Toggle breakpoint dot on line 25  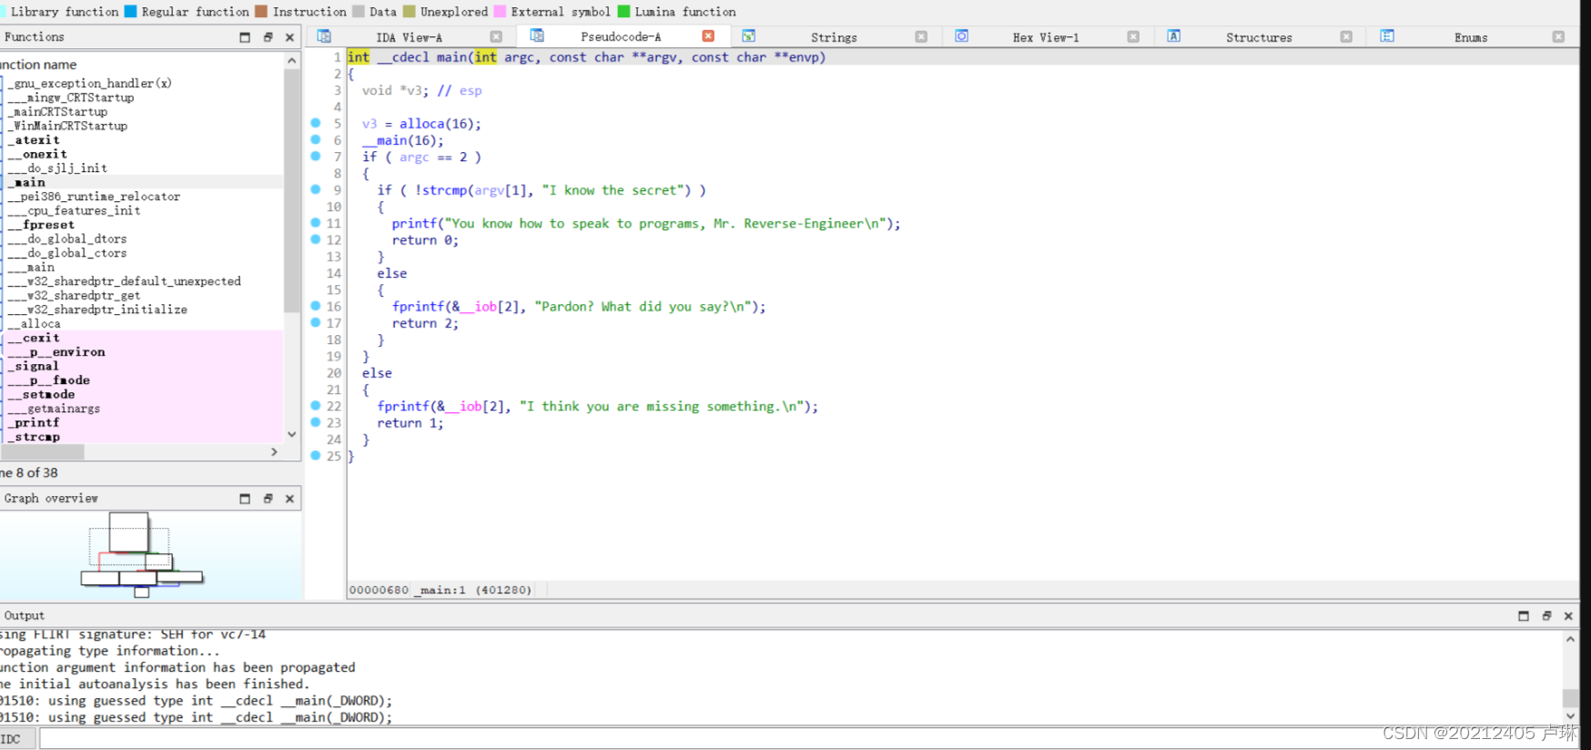pos(316,455)
